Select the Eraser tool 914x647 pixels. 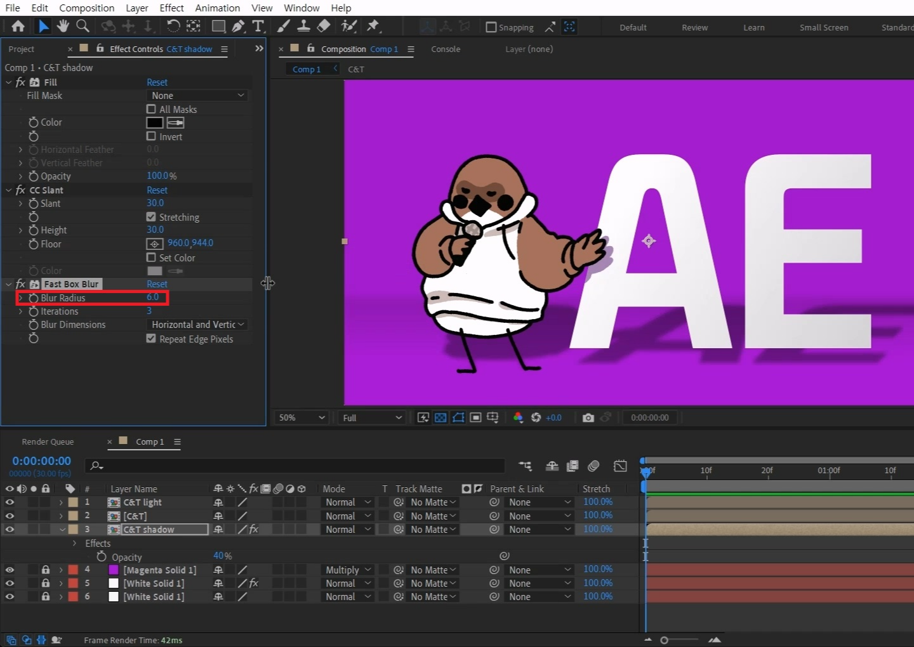324,26
